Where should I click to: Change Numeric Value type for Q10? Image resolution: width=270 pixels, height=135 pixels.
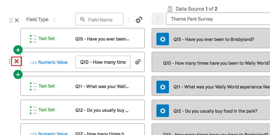coord(53,62)
